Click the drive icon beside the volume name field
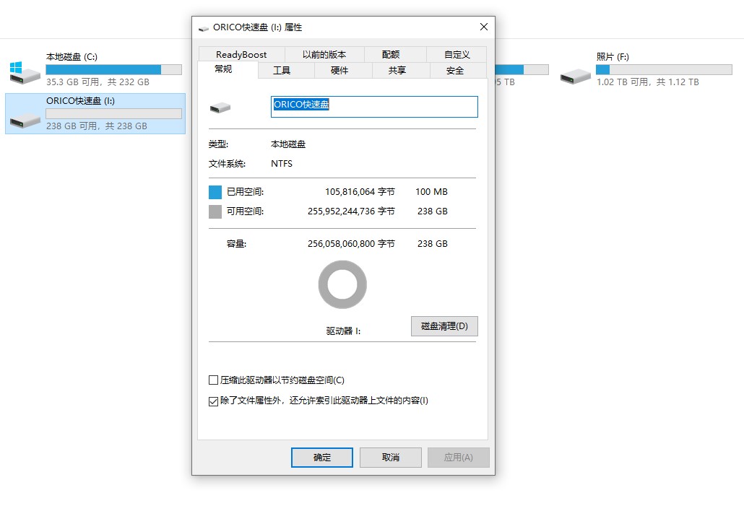Image resolution: width=744 pixels, height=511 pixels. (220, 106)
